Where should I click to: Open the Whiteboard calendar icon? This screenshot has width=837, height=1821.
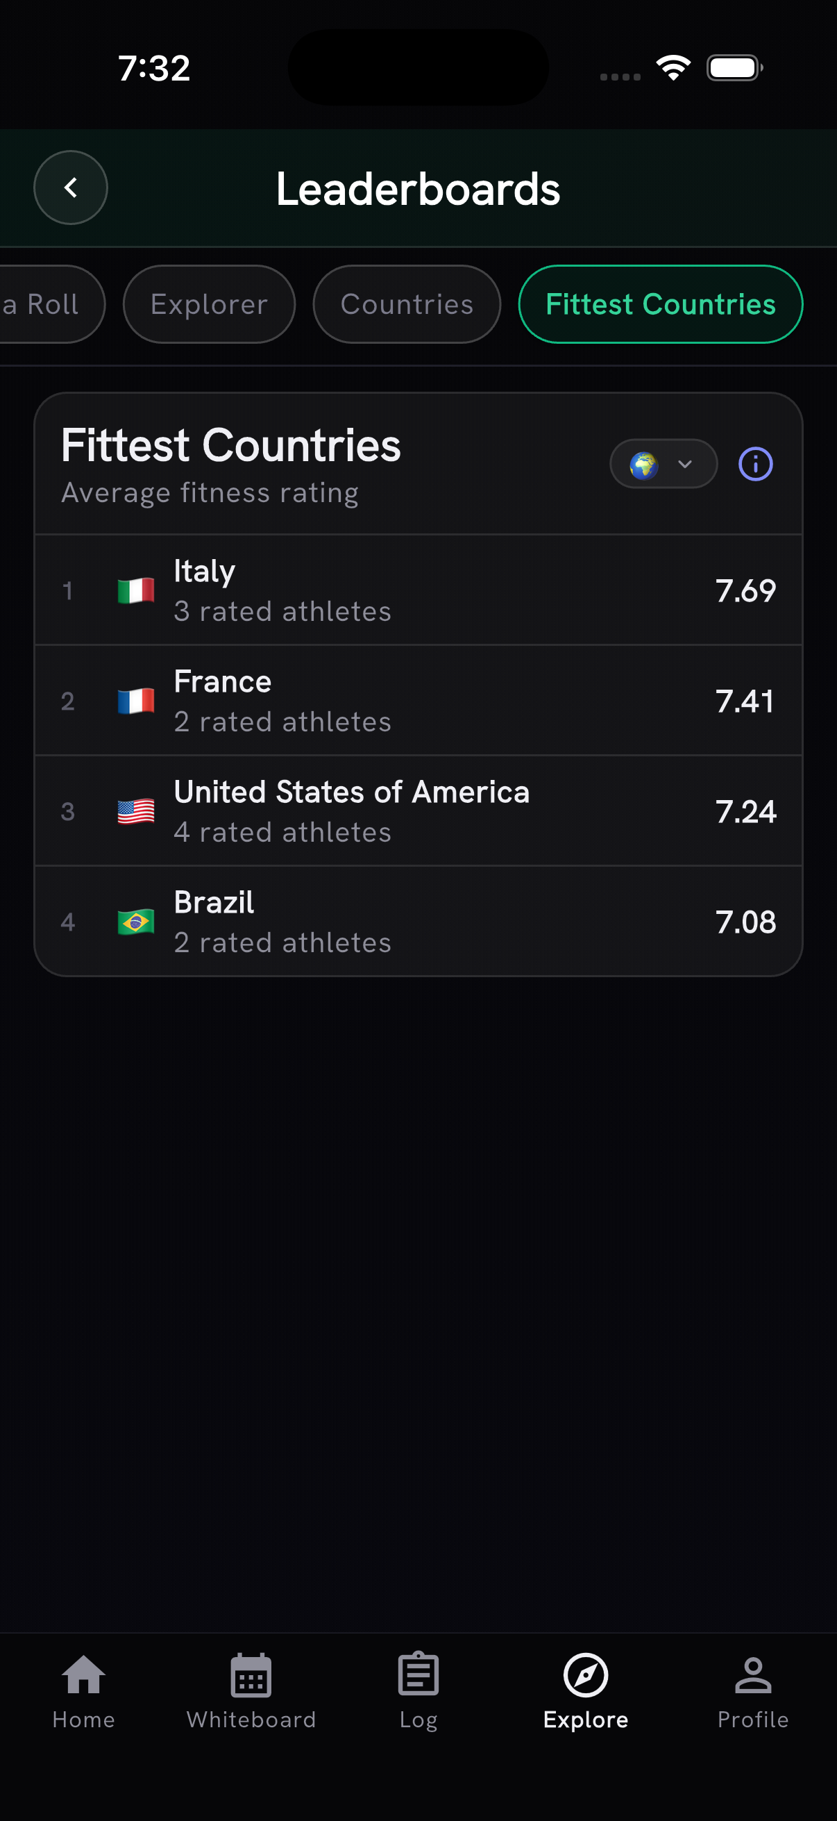click(x=251, y=1674)
